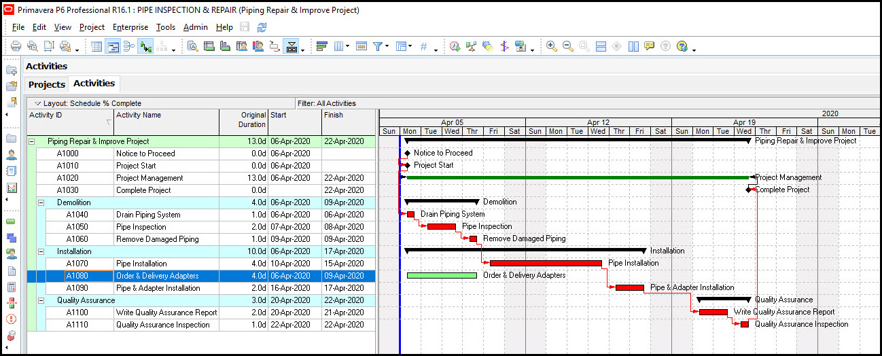
Task: Toggle the Activity Table view button
Action: [97, 46]
